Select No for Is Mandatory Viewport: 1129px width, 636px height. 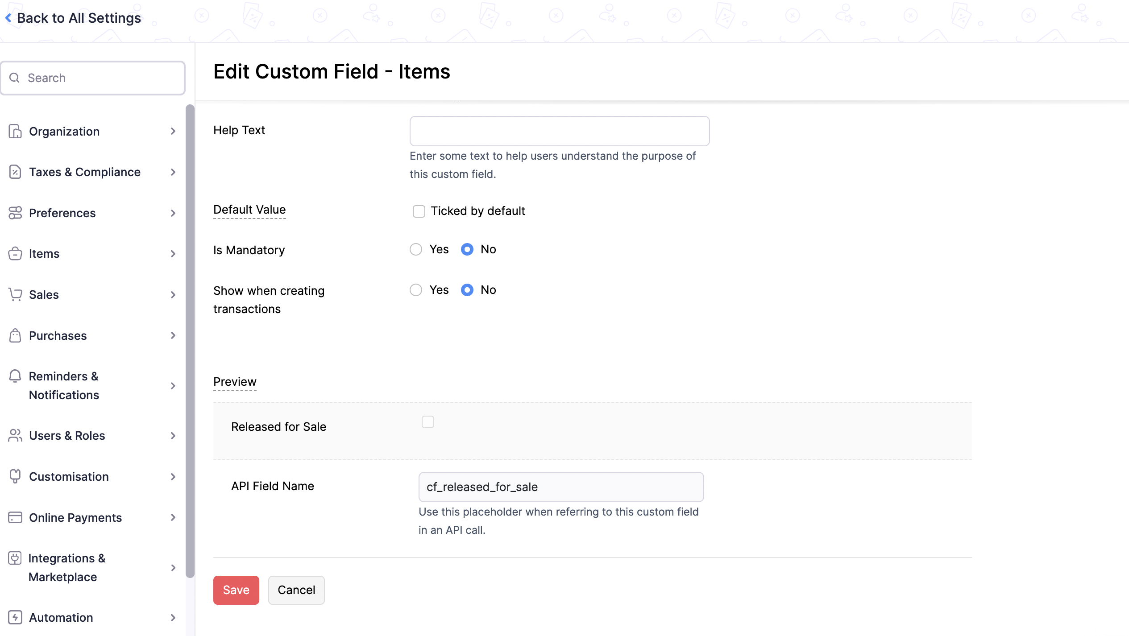tap(467, 249)
